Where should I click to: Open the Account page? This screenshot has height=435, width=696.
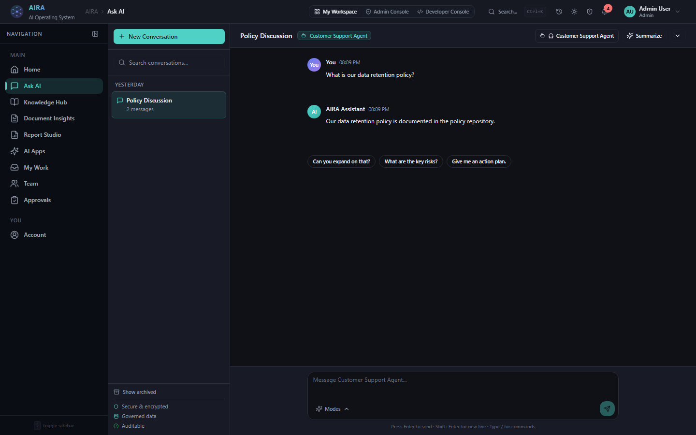[54, 235]
